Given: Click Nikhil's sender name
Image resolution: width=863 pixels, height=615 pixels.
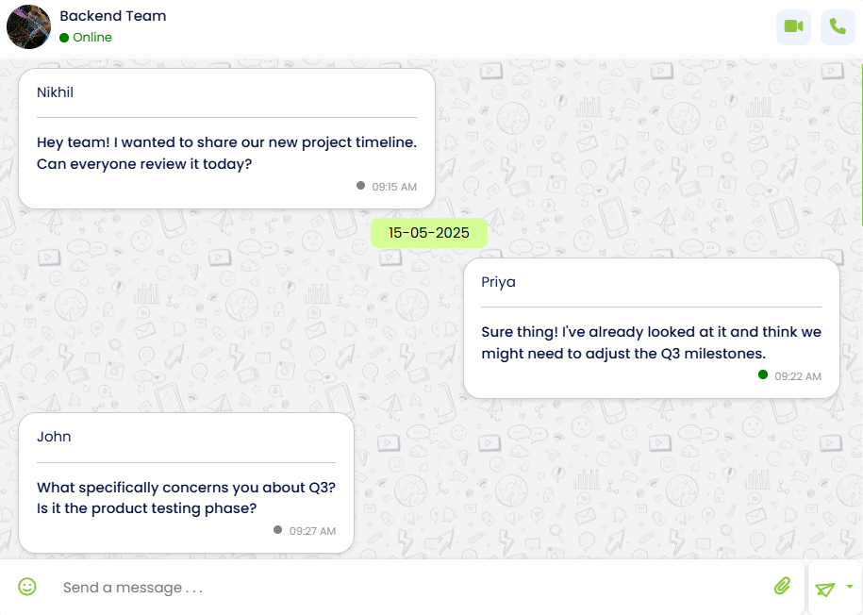Looking at the screenshot, I should (x=55, y=92).
